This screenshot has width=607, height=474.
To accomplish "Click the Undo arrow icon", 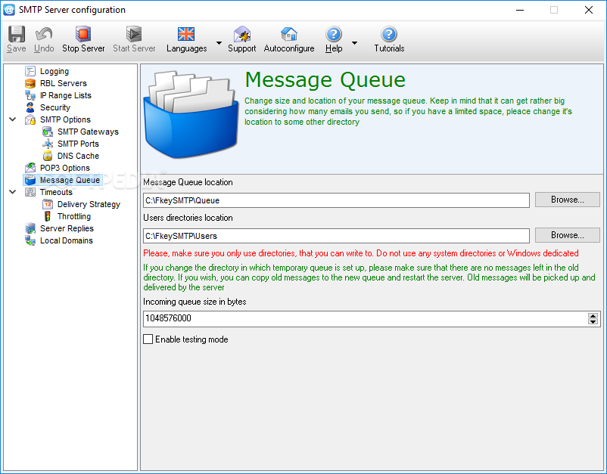I will click(x=44, y=34).
